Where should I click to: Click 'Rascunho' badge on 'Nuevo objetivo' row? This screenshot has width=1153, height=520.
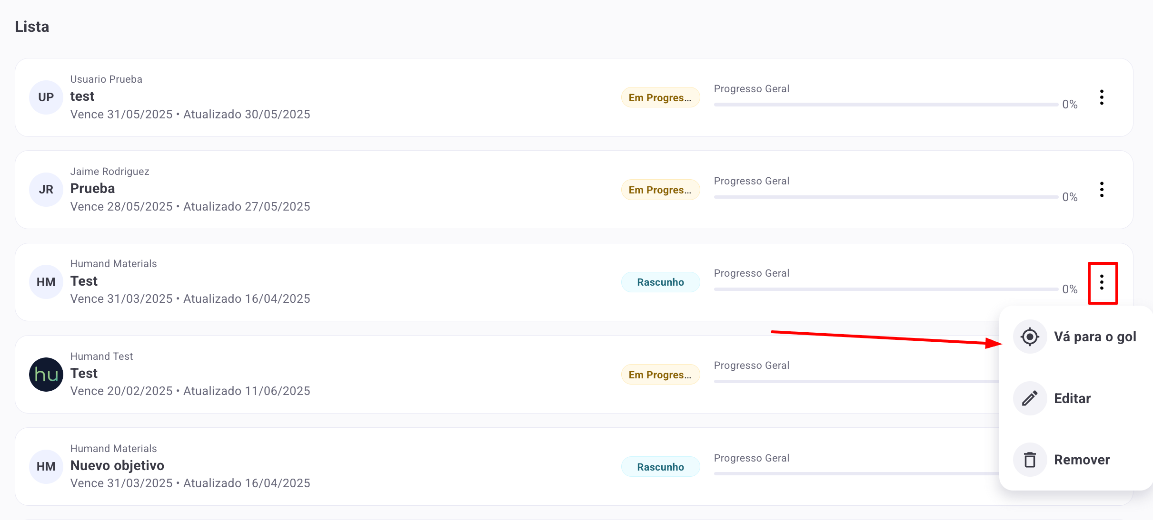pyautogui.click(x=660, y=467)
